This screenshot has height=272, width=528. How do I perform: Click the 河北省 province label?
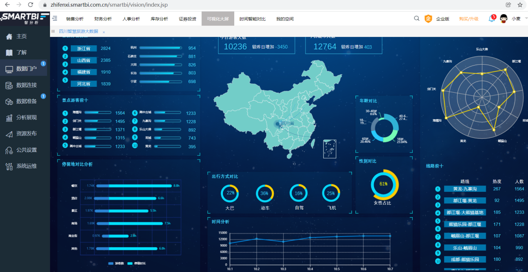click(84, 83)
